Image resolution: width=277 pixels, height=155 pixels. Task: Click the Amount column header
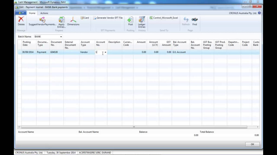(x=140, y=45)
